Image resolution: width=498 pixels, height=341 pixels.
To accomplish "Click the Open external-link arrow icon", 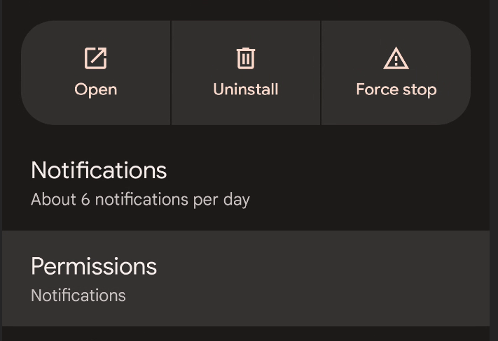I will (95, 58).
